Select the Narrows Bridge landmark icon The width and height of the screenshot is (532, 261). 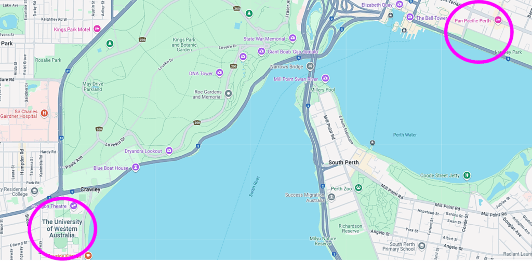click(310, 66)
